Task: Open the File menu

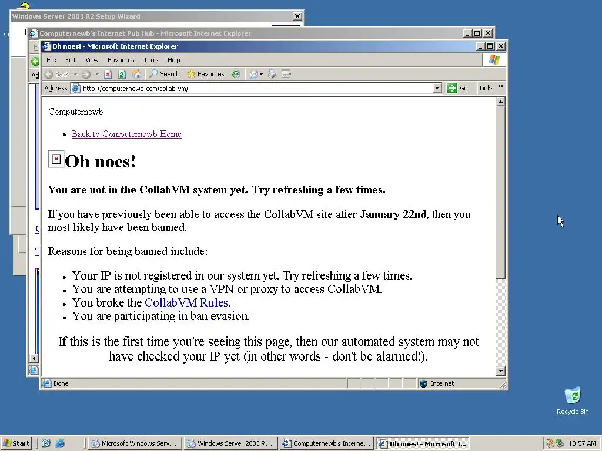Action: [x=51, y=60]
